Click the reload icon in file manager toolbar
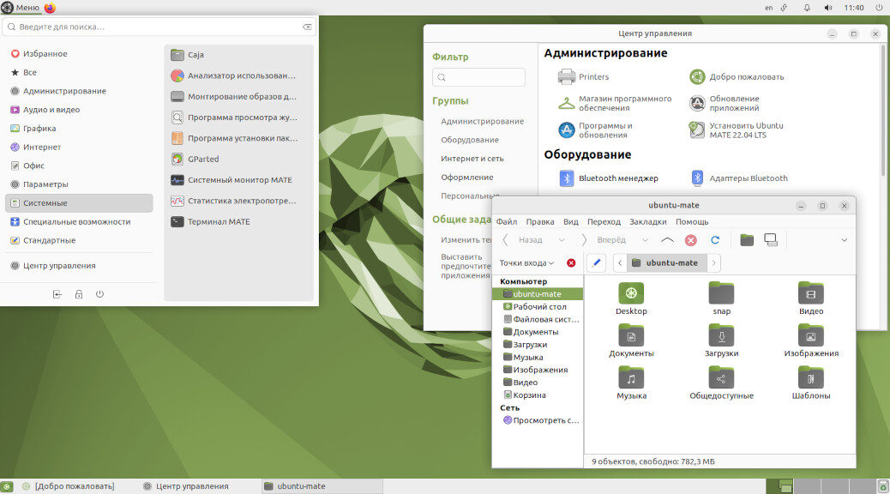890x494 pixels. 715,240
